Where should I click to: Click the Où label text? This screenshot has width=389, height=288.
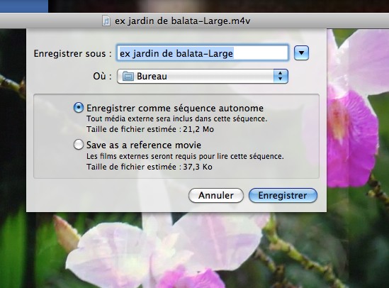click(x=102, y=76)
